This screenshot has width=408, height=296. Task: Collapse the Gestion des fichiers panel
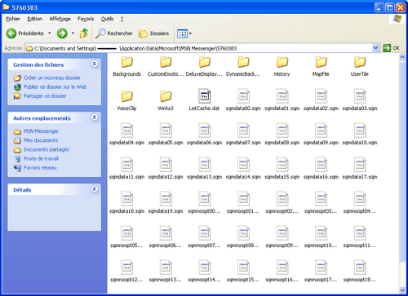coord(95,64)
